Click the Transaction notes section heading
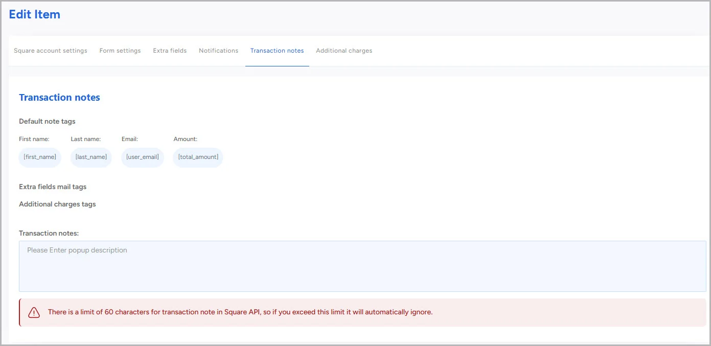 click(59, 97)
